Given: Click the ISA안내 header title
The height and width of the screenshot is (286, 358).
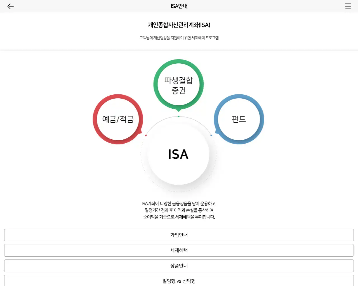Looking at the screenshot, I should [179, 6].
